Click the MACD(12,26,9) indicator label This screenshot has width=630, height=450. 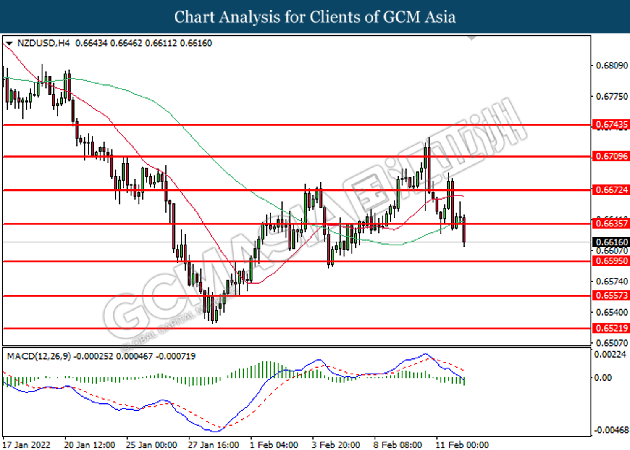click(x=39, y=356)
